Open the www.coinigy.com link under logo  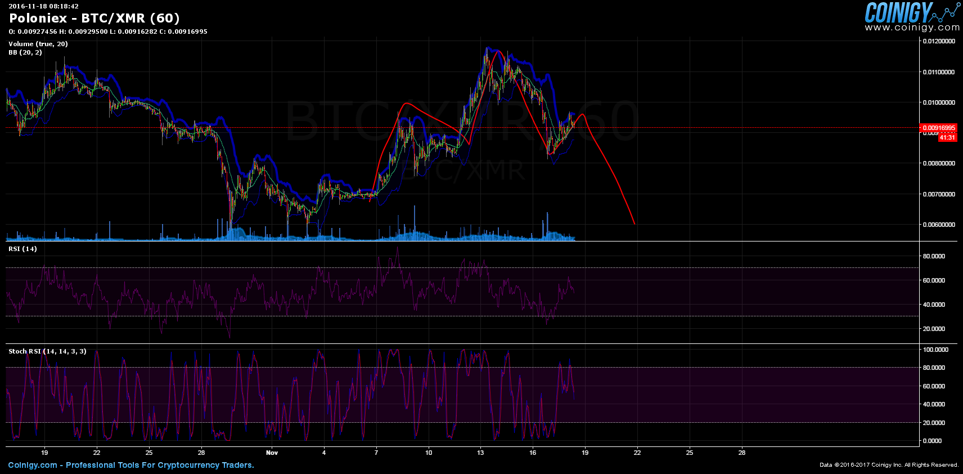pyautogui.click(x=912, y=27)
